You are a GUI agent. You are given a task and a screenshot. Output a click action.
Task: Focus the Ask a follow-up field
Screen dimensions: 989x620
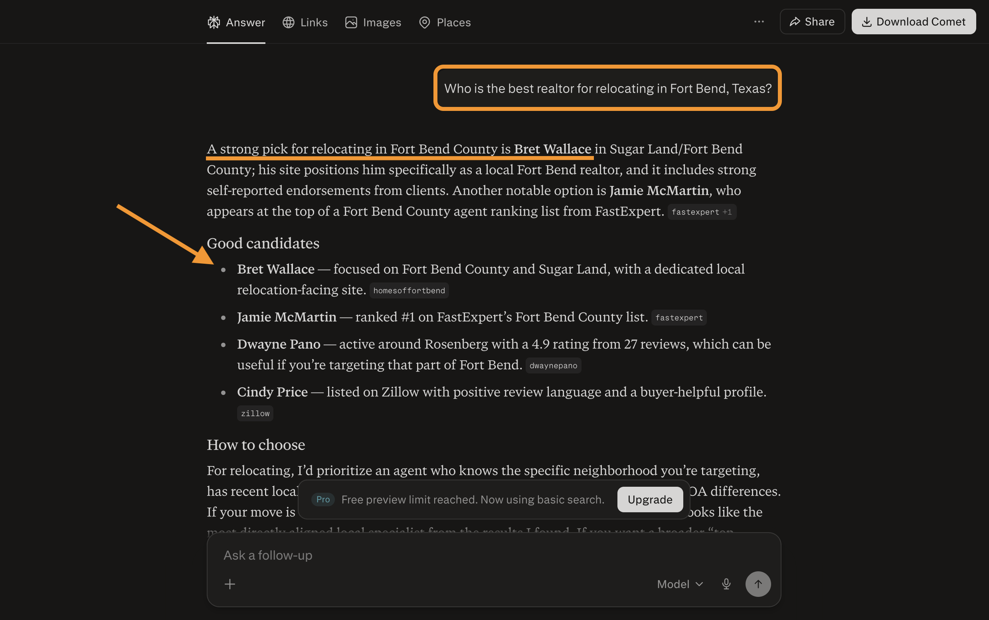(x=494, y=555)
